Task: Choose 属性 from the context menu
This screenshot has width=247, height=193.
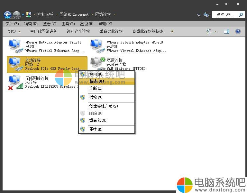Action: tap(96, 129)
